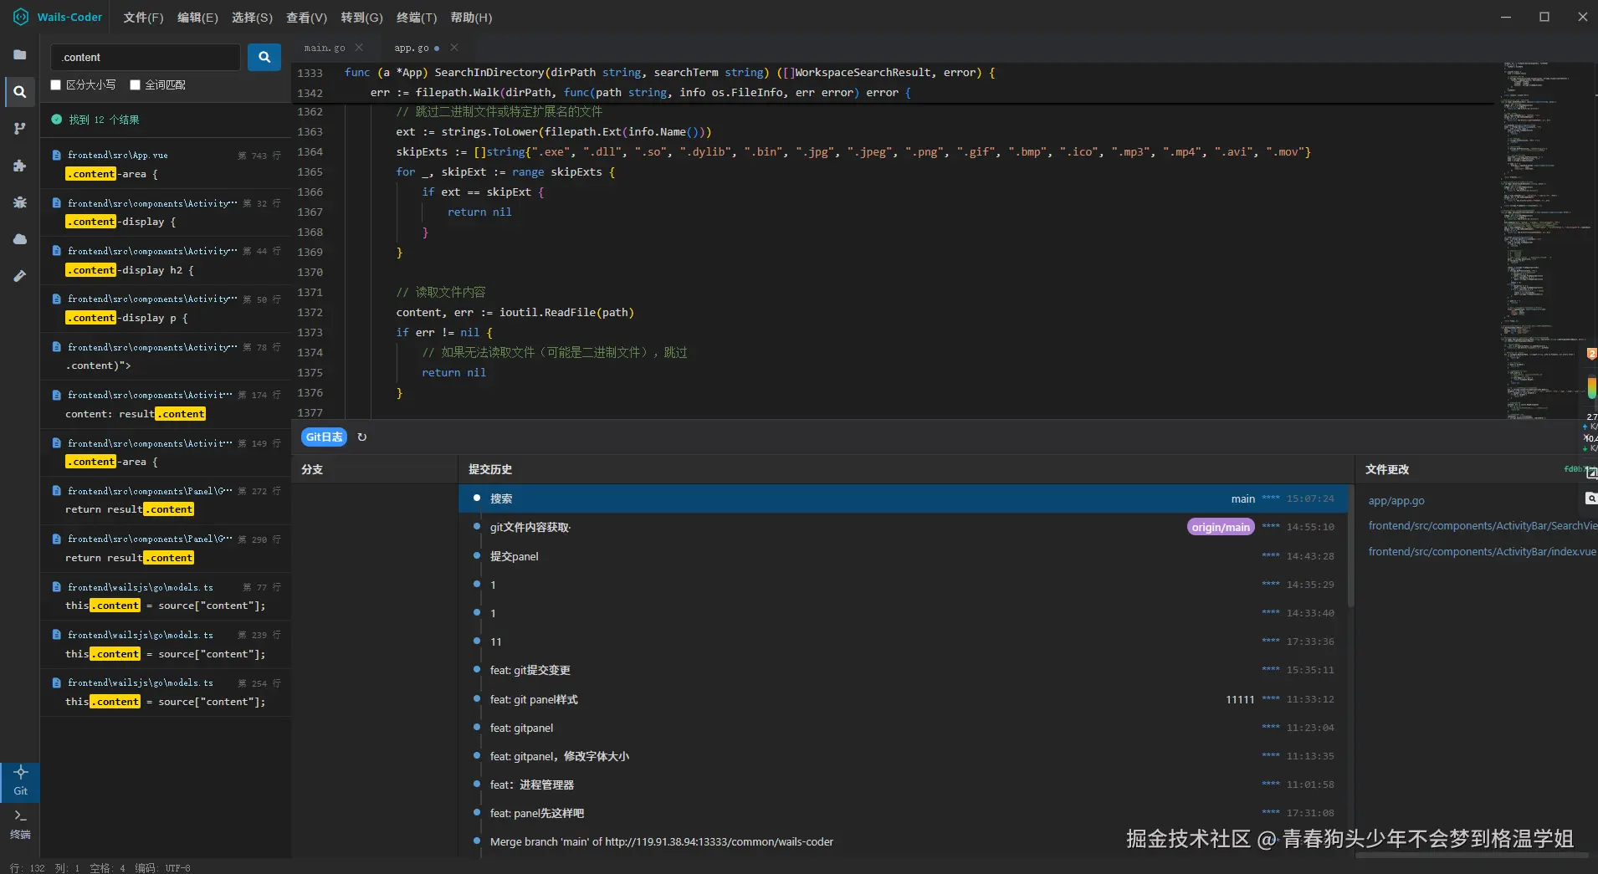Open the source control branch sidebar icon

[20, 129]
